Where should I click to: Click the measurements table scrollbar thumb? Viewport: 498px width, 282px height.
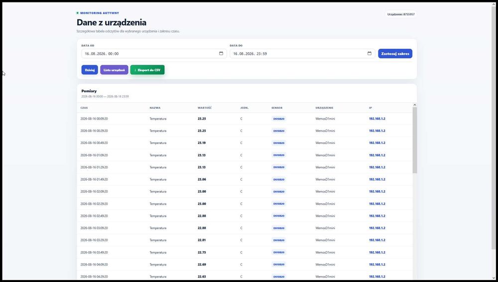(x=415, y=140)
